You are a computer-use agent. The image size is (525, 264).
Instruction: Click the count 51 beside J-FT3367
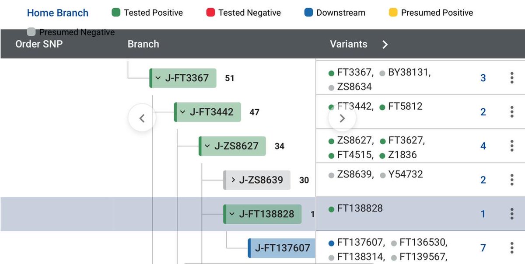[x=230, y=78]
